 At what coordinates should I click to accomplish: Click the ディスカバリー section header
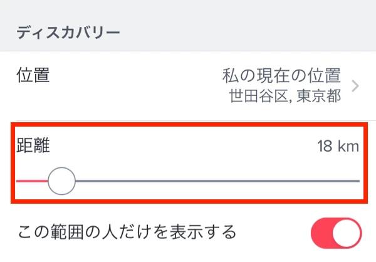tap(68, 31)
